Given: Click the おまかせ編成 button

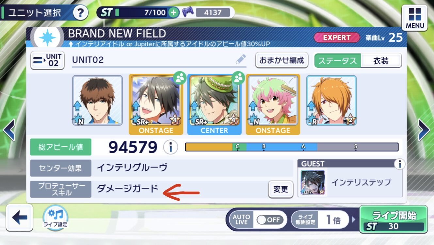Looking at the screenshot, I should [x=281, y=60].
